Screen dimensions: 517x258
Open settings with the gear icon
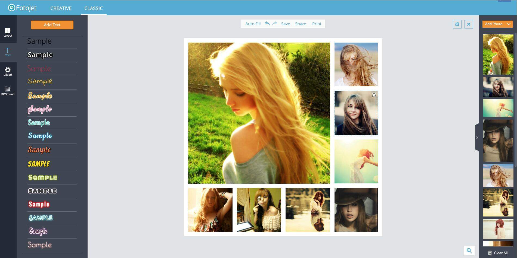tap(457, 24)
